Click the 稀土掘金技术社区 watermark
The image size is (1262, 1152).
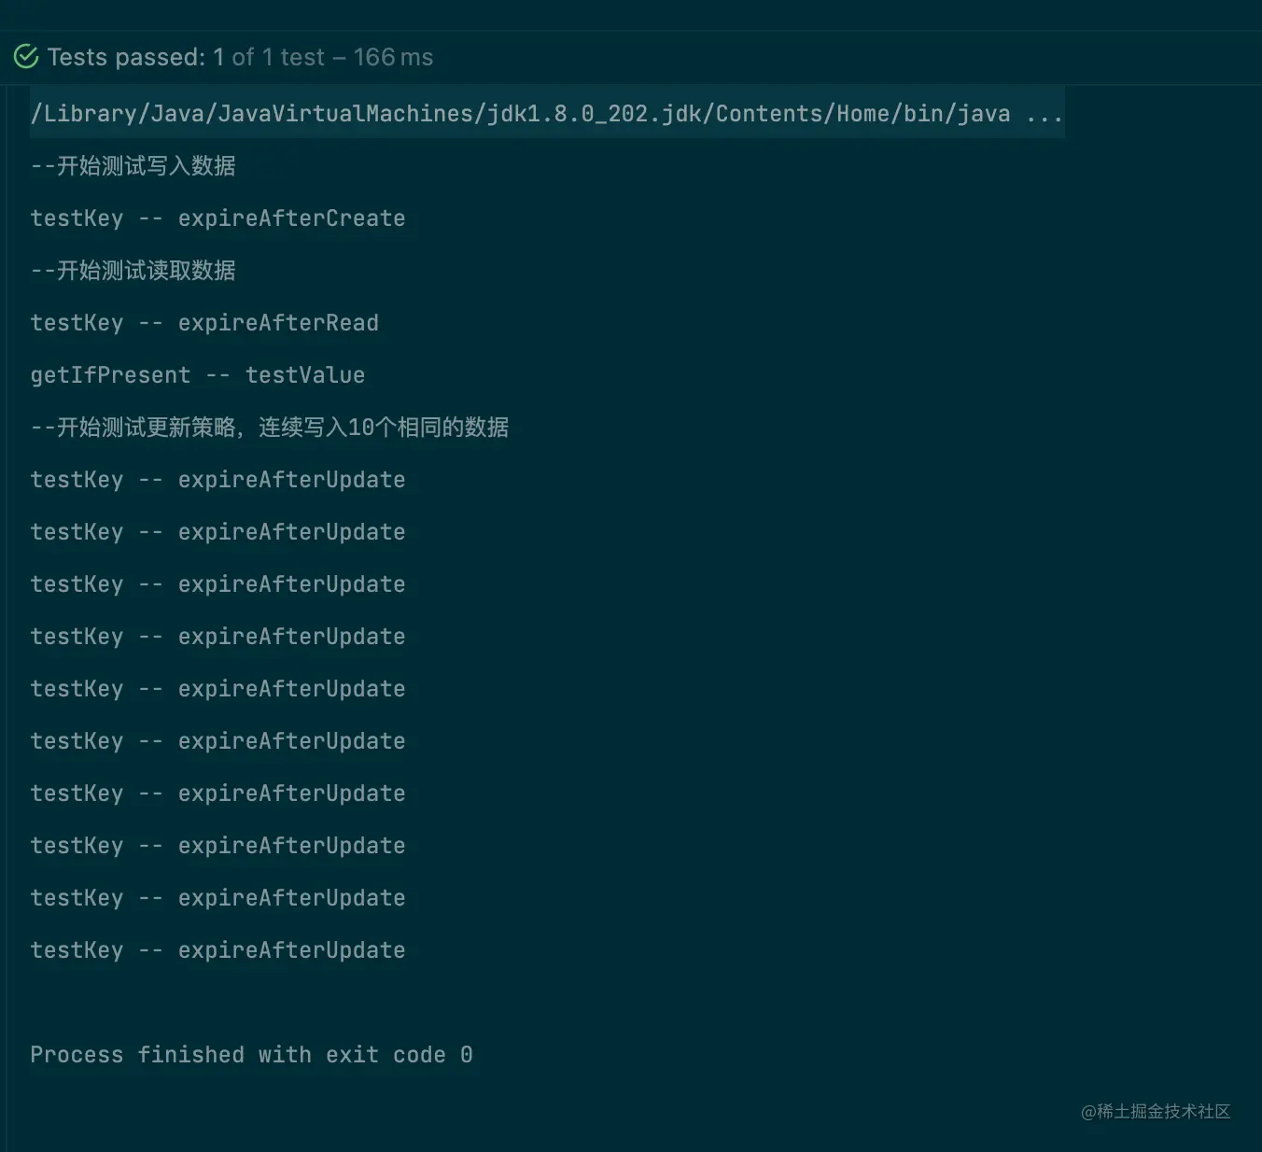(x=1156, y=1111)
